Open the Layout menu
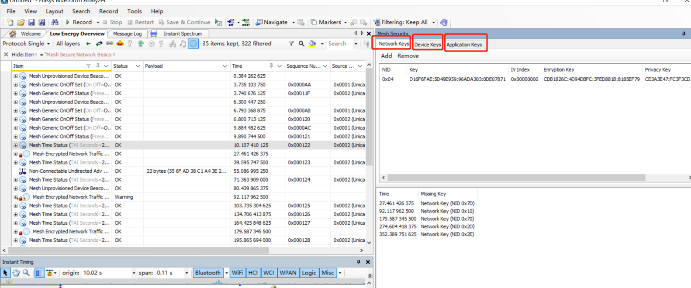The width and height of the screenshot is (691, 288). click(x=55, y=11)
